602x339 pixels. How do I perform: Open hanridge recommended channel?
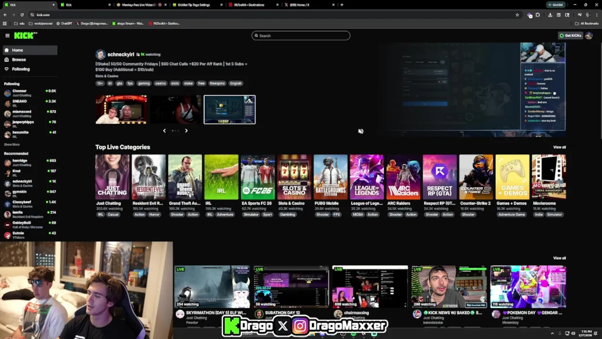(29, 162)
